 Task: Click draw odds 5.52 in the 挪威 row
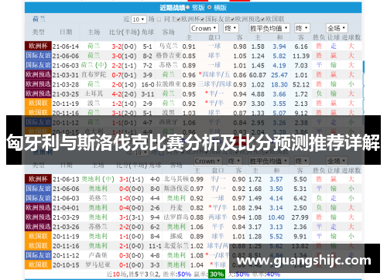click(276, 237)
